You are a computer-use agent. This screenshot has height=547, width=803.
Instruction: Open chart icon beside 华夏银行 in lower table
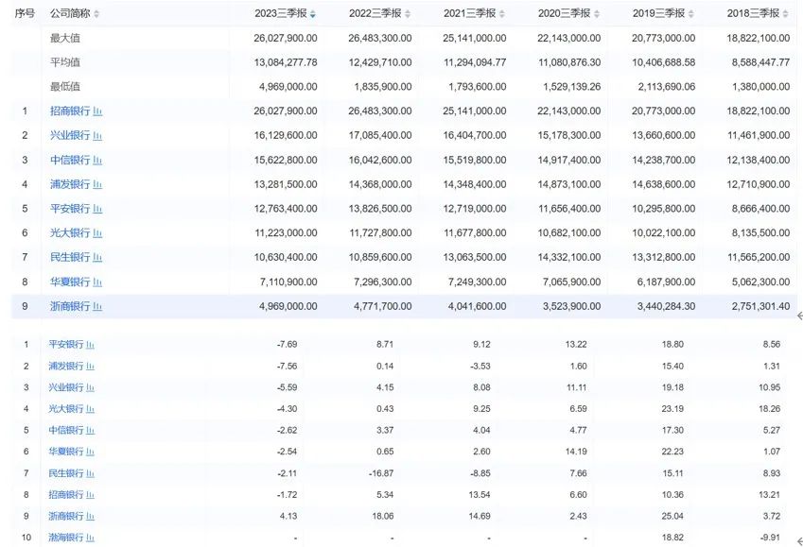(x=91, y=452)
